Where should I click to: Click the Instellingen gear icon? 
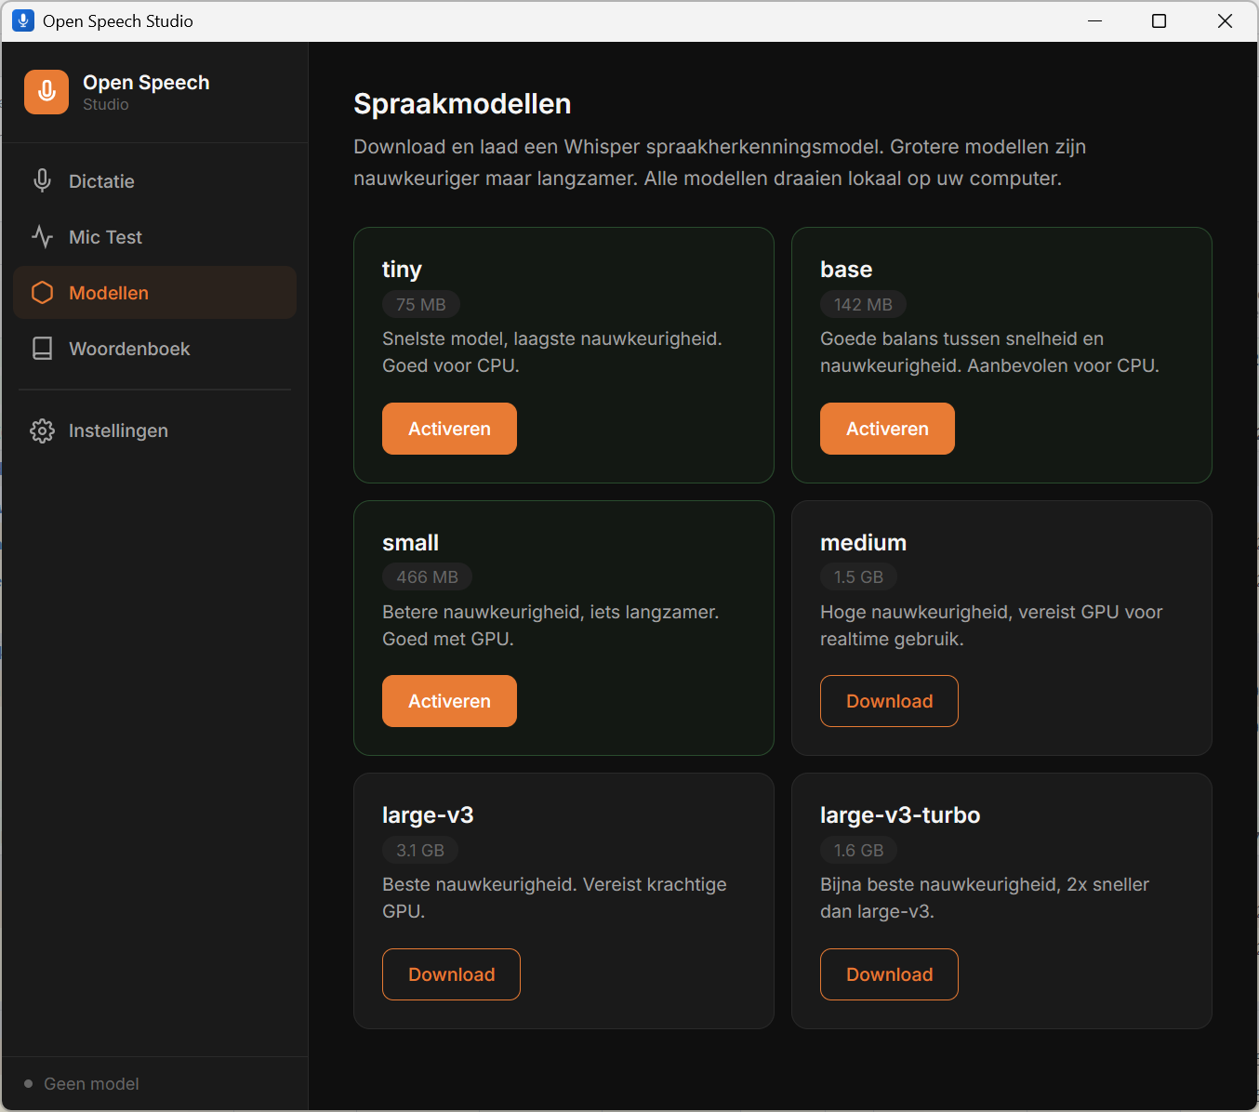(x=42, y=430)
